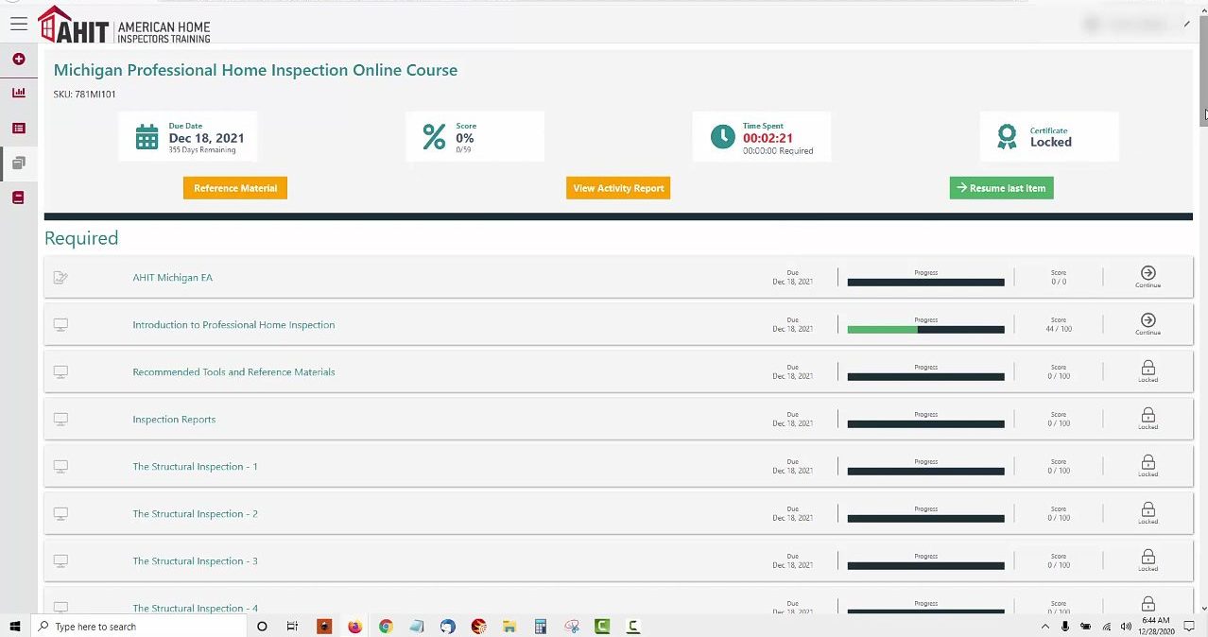Open Chrome from the Windows taskbar

coord(386,627)
